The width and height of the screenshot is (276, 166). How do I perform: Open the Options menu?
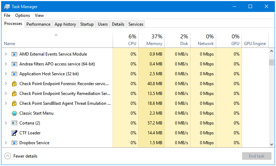click(23, 15)
